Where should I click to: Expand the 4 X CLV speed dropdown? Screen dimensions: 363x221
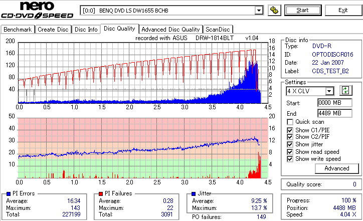(x=329, y=91)
